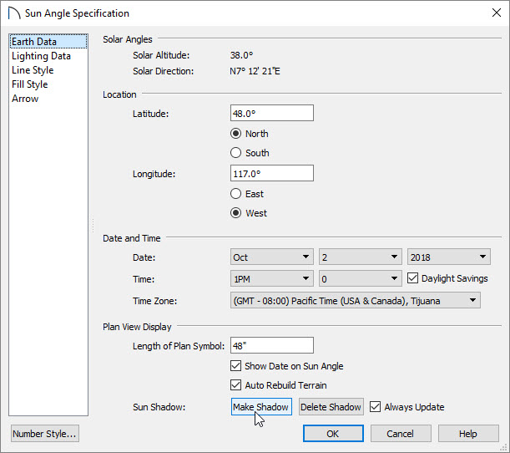Open the Line Style panel

coord(33,70)
